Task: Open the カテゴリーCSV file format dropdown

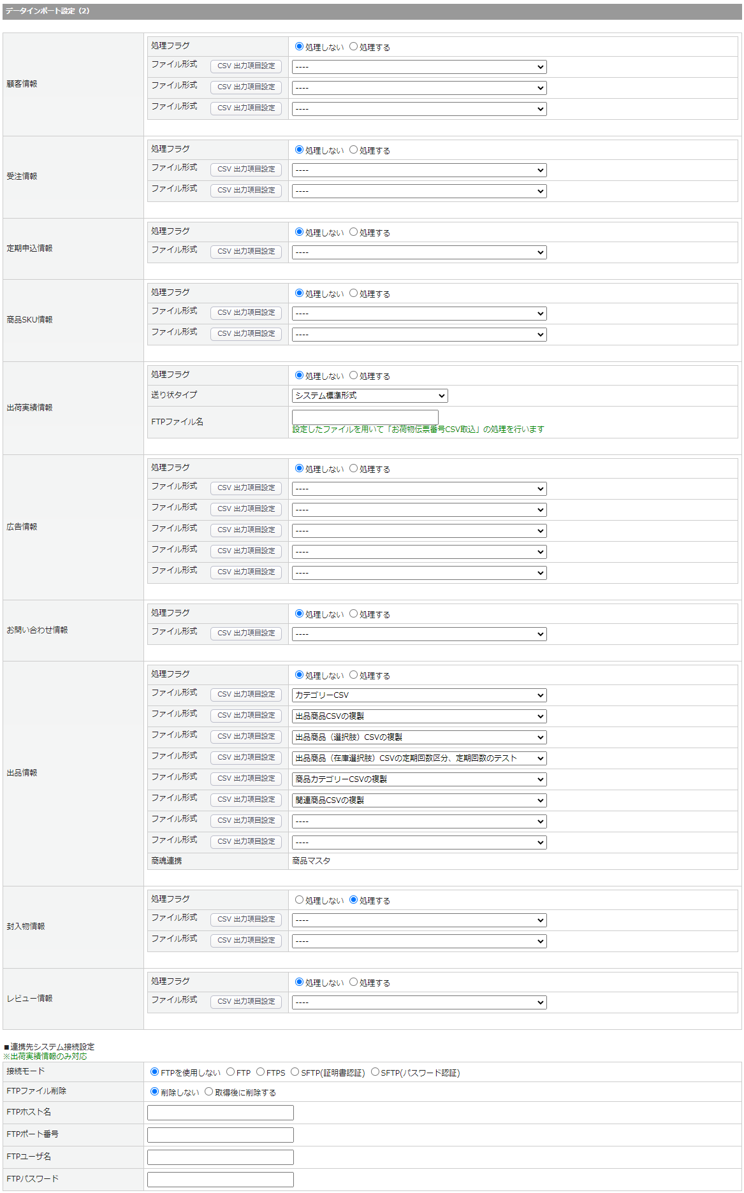Action: [x=419, y=695]
